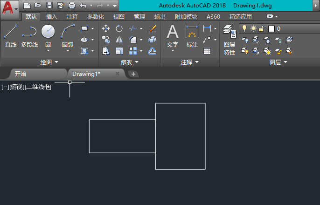The height and width of the screenshot is (205, 320).
Task: Open the AutoCAD application menu button
Action: pos(10,9)
